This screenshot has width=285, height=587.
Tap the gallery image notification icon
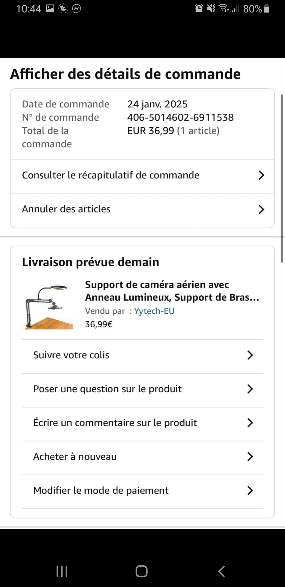(x=50, y=9)
